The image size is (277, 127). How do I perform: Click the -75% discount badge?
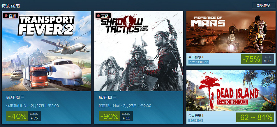point(251,59)
